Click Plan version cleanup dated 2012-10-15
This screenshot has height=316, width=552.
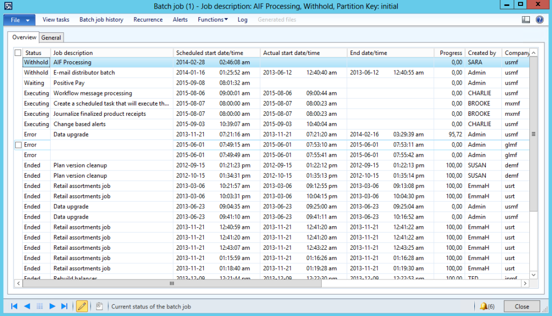(80, 175)
